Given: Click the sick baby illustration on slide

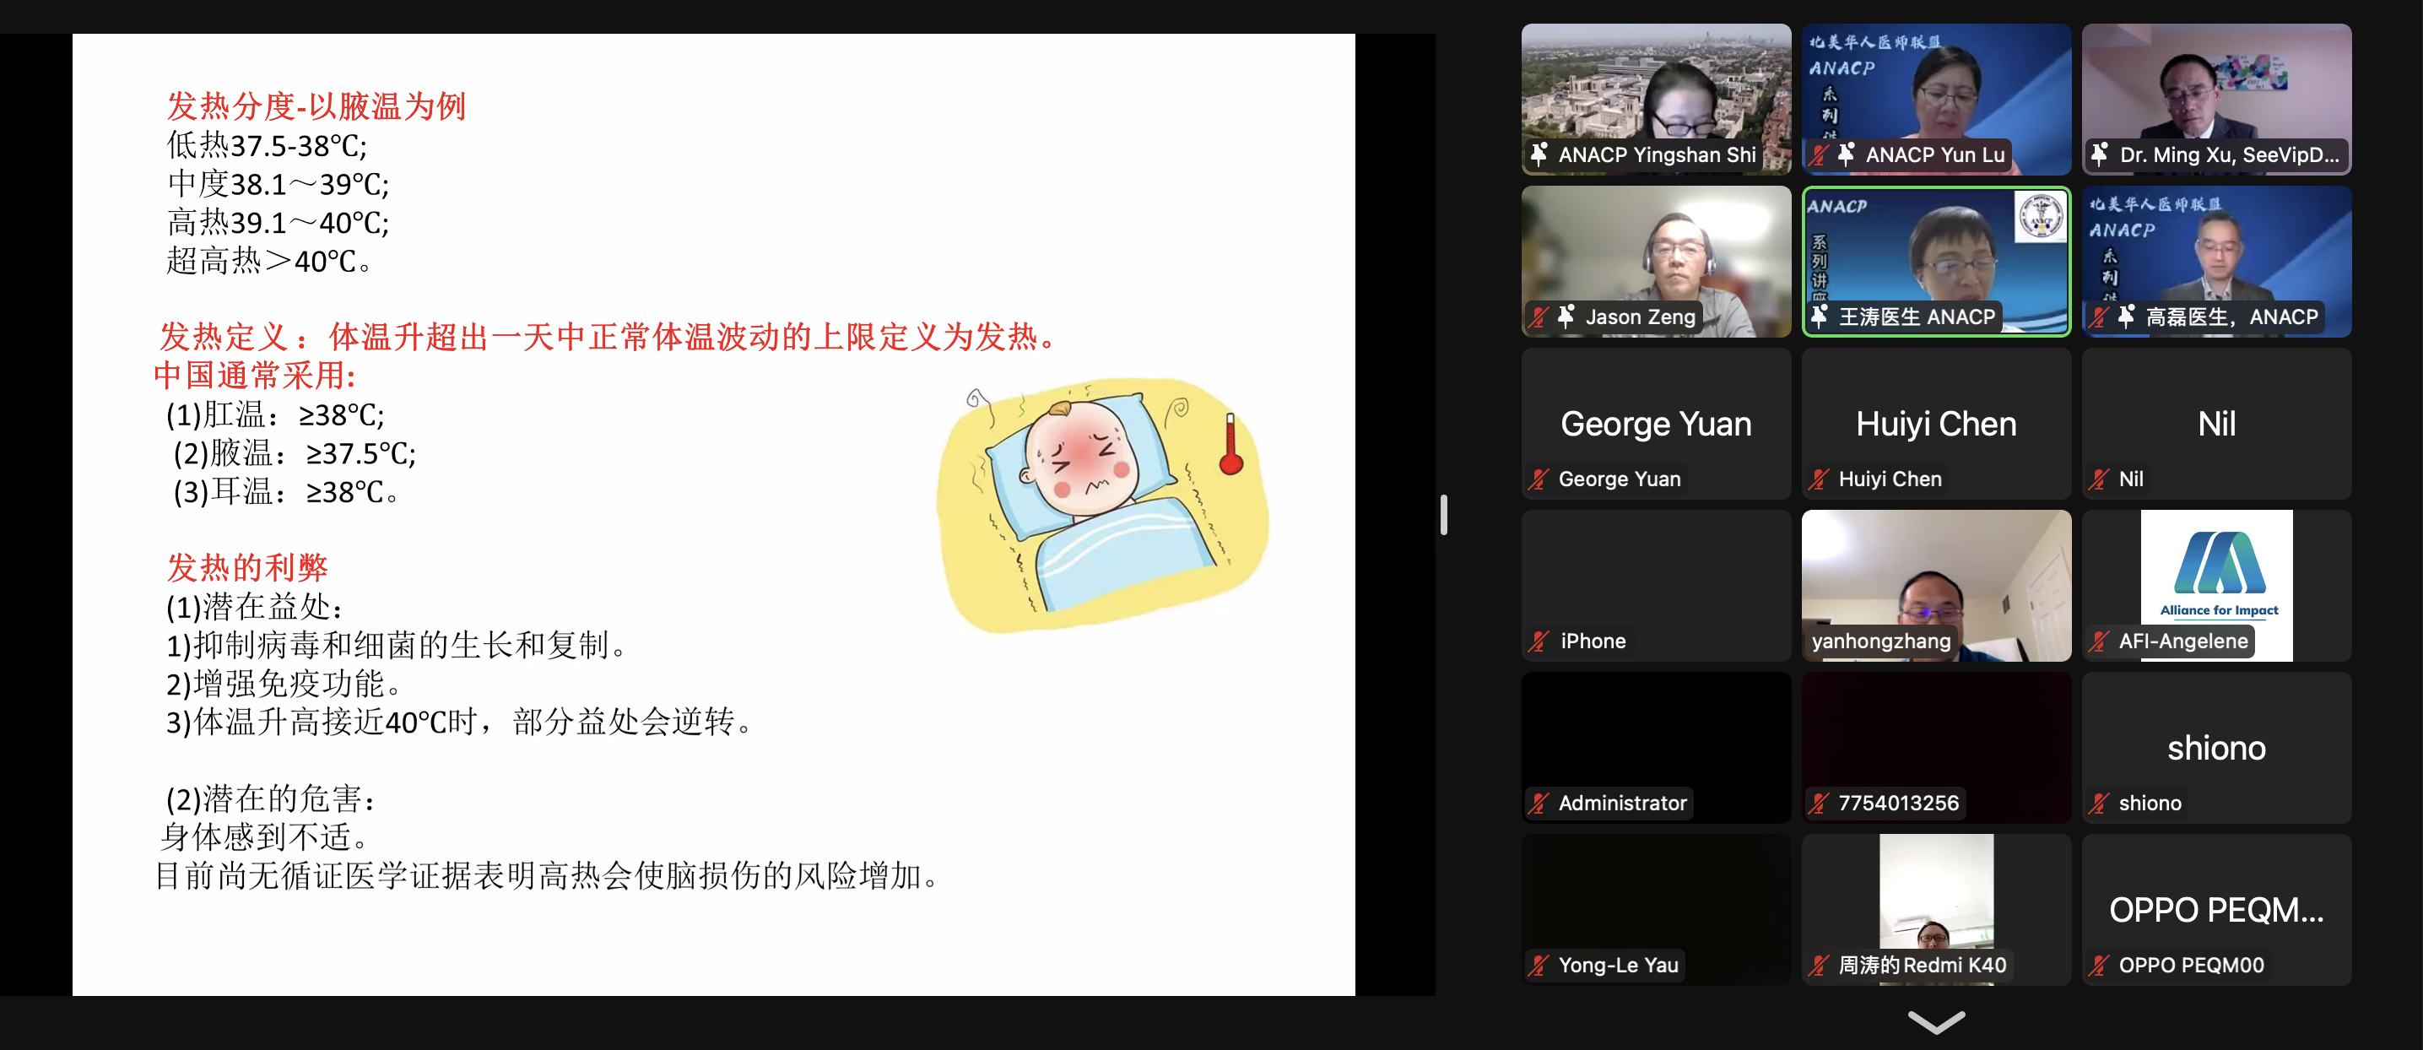Looking at the screenshot, I should click(x=1101, y=503).
